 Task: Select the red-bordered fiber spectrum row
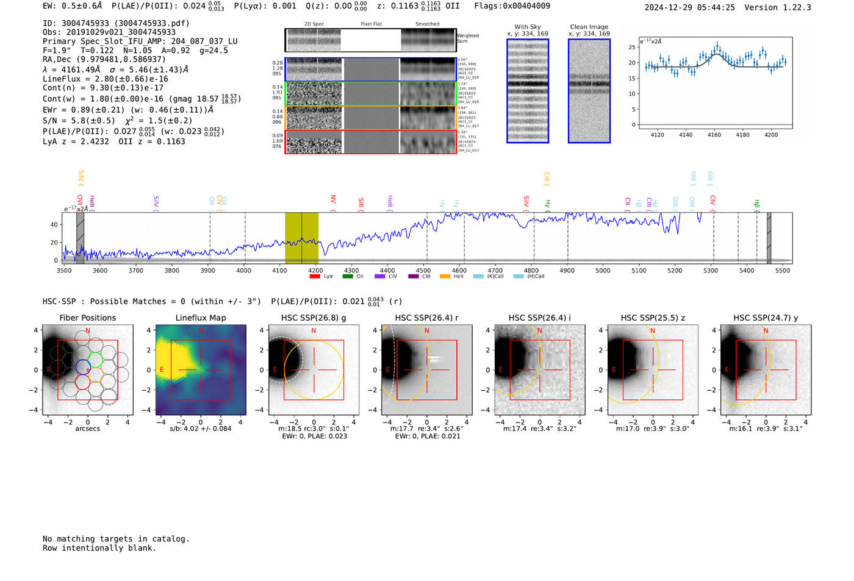pyautogui.click(x=370, y=141)
